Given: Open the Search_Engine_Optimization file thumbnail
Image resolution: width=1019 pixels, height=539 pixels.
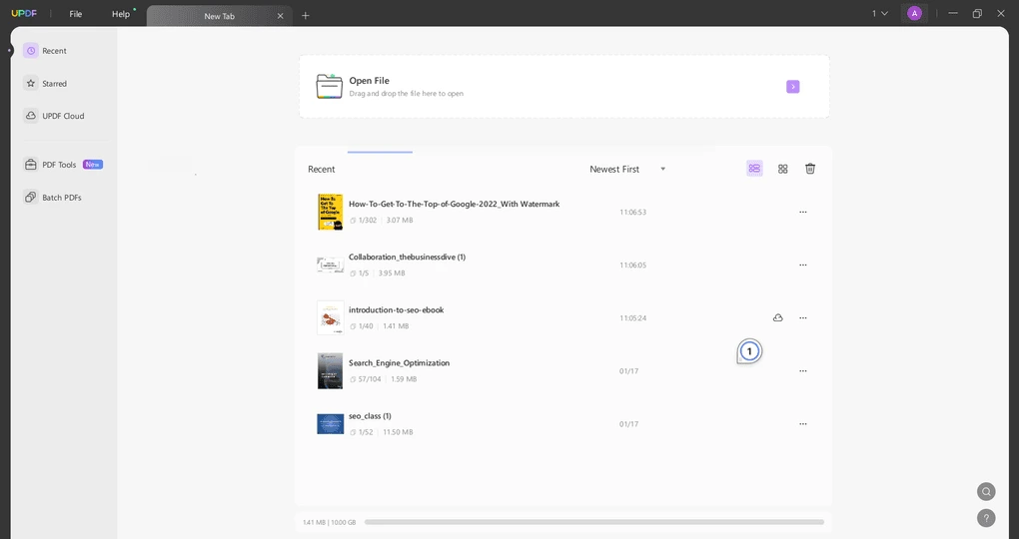Looking at the screenshot, I should click(330, 370).
